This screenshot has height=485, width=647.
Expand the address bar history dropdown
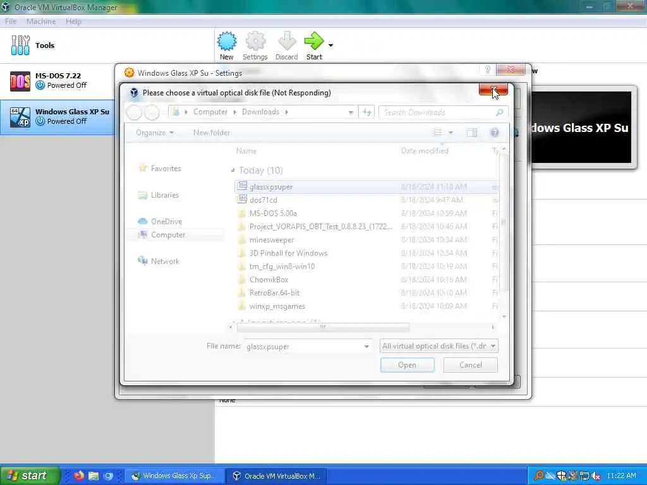coord(351,112)
